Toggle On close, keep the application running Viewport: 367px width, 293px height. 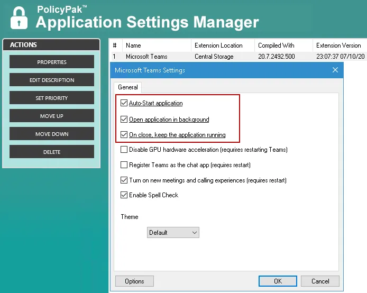[124, 135]
